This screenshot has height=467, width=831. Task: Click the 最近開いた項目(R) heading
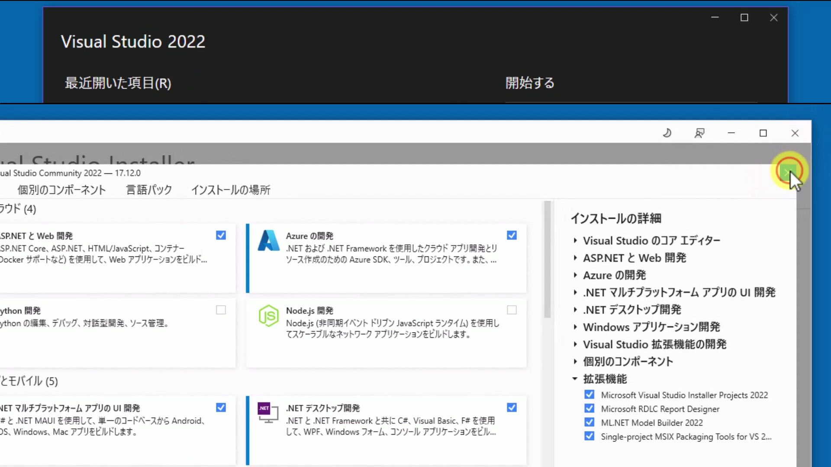[118, 83]
